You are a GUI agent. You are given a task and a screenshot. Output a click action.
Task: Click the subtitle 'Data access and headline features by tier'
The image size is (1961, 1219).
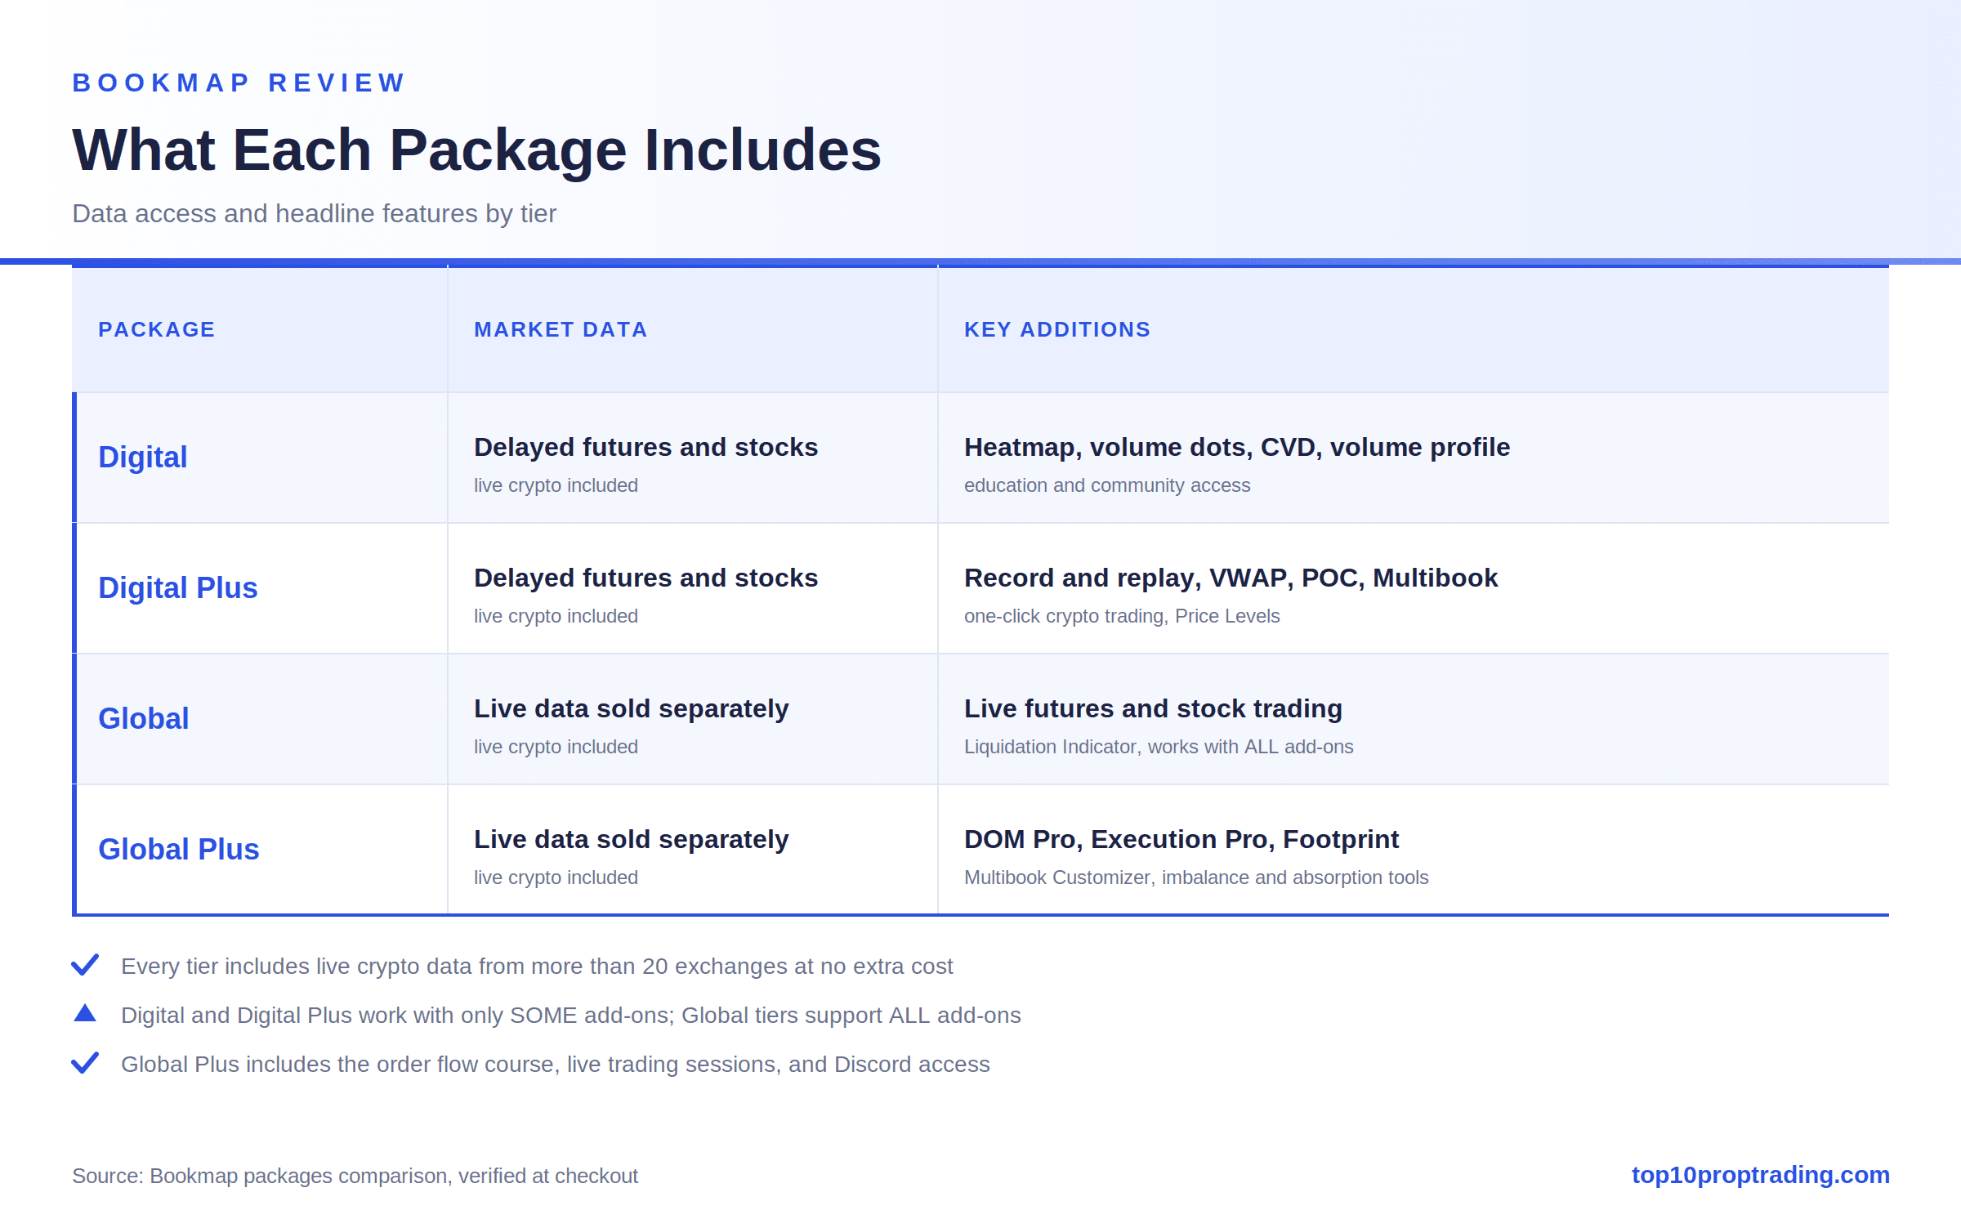click(x=314, y=213)
